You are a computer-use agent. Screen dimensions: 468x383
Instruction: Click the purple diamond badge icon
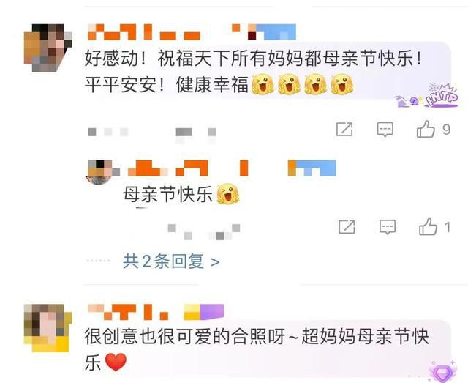point(443,371)
